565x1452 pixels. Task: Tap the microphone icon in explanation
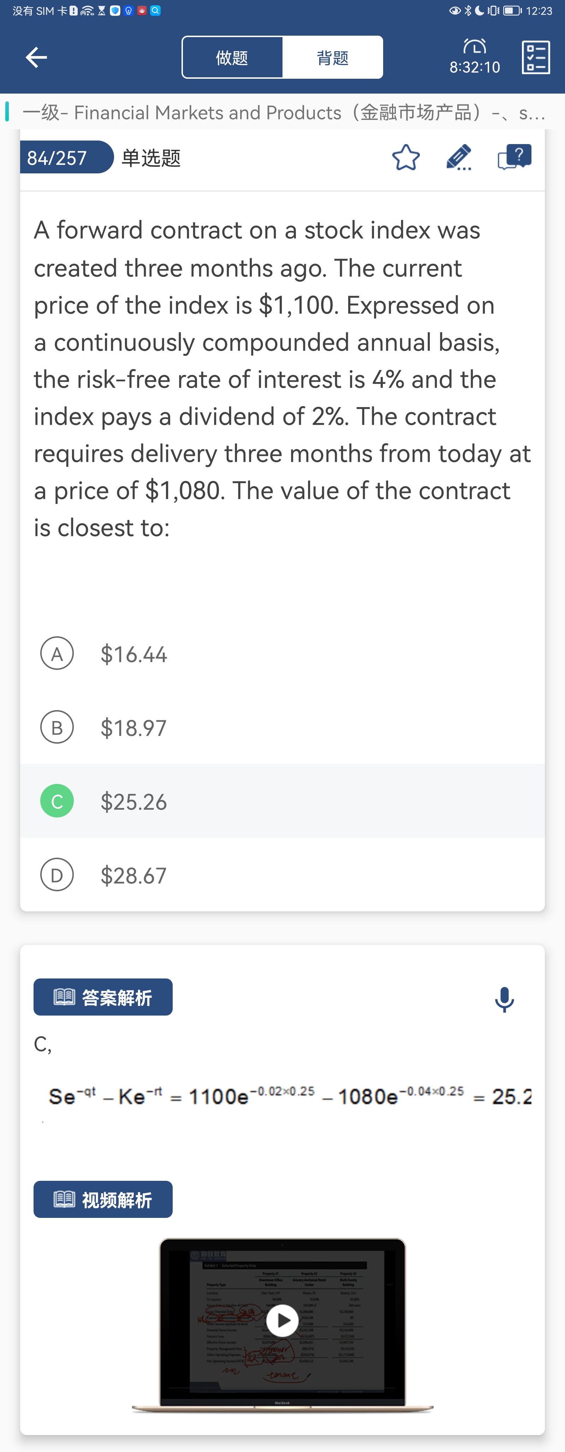click(x=504, y=999)
